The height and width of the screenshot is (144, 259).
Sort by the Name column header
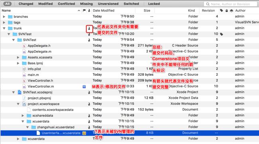(6, 11)
